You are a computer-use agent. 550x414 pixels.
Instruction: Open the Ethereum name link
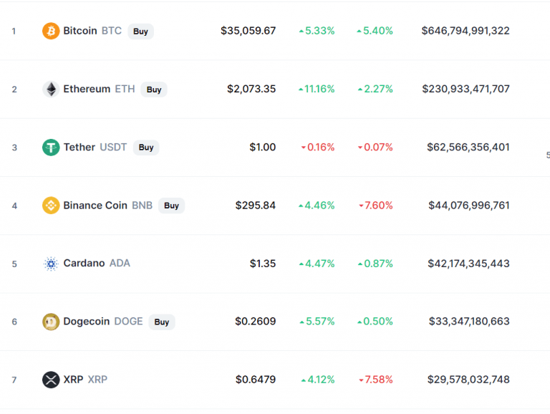pos(87,89)
